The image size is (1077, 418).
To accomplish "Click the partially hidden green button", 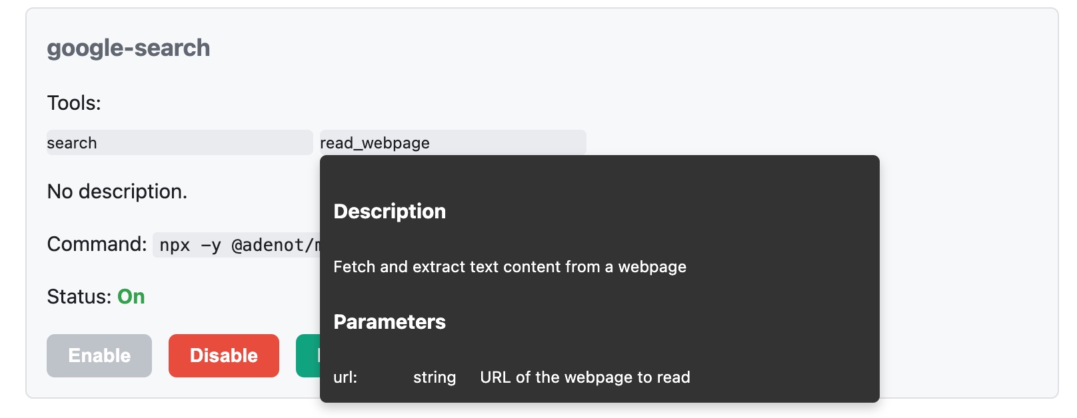I will [308, 355].
